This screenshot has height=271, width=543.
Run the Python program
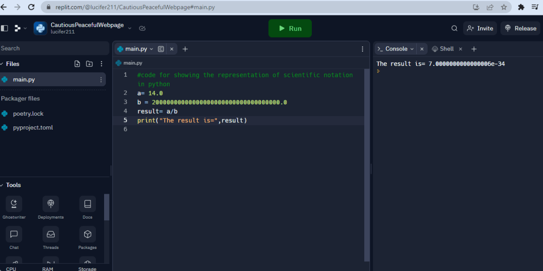coord(290,28)
